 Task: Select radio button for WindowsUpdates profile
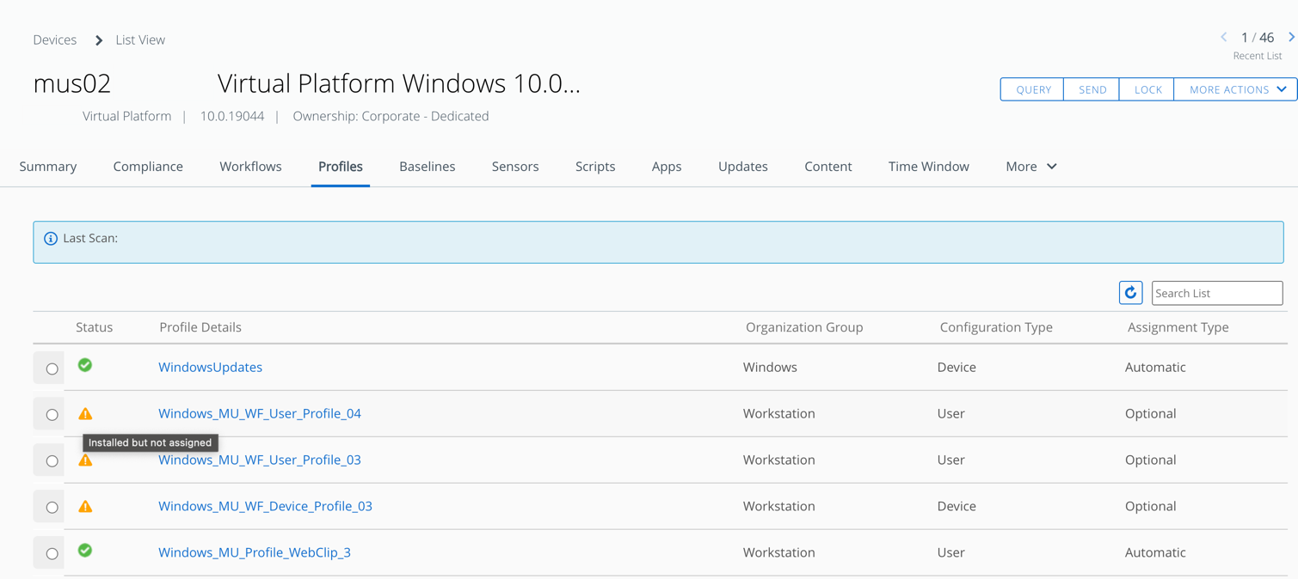[x=52, y=369]
